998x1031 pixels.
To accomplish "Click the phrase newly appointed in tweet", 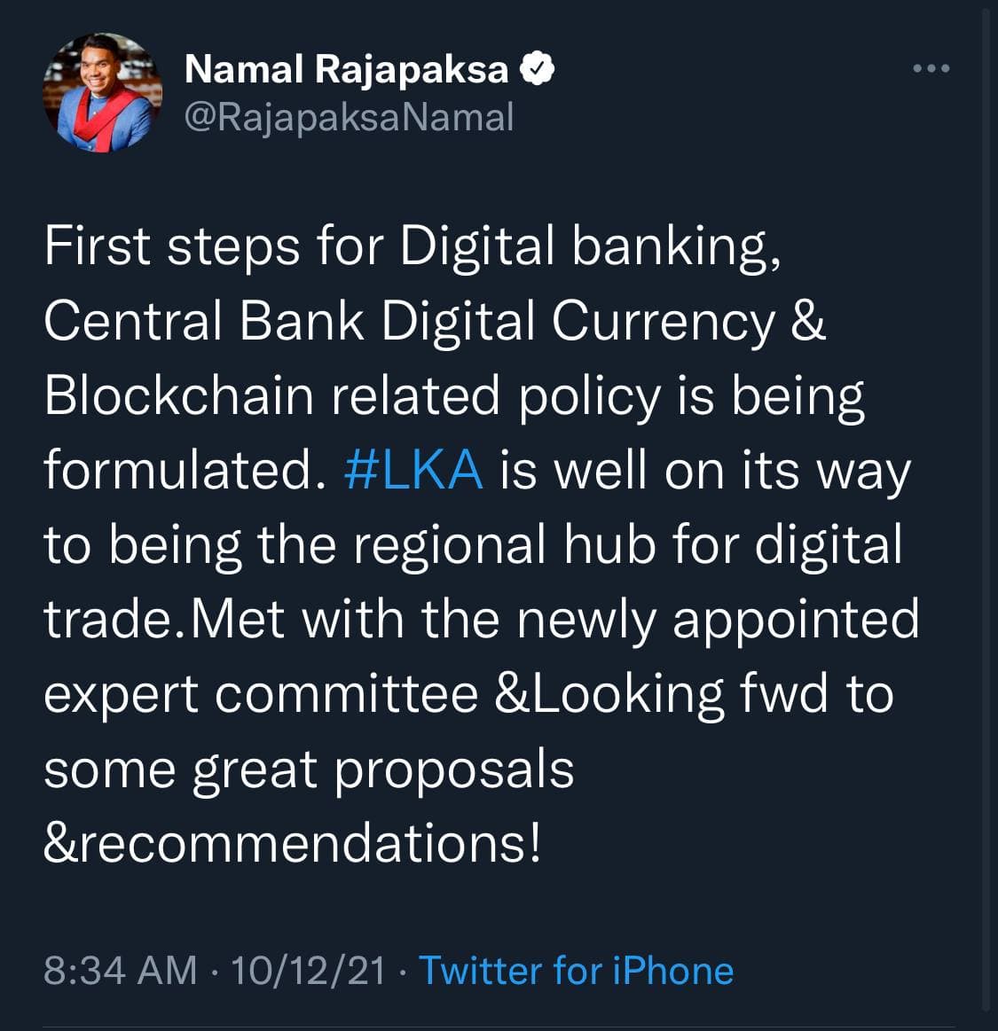I will pos(718,621).
